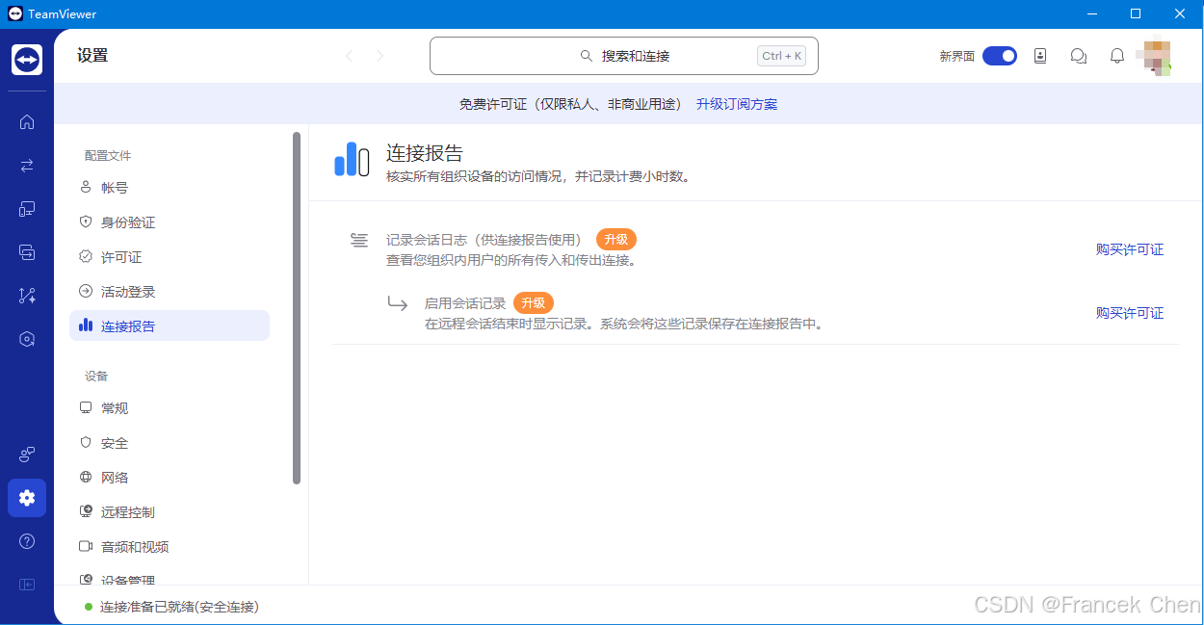The image size is (1204, 625).
Task: Open the monitoring hexagon icon in left sidebar
Action: coord(27,339)
